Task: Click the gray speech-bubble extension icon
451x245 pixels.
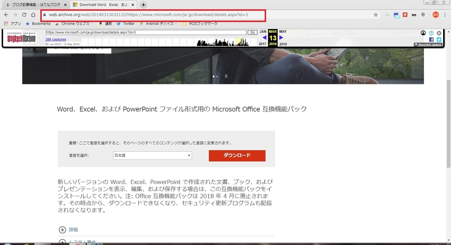Action: point(423,15)
